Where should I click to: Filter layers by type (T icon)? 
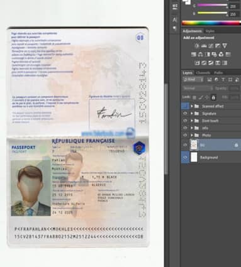(x=223, y=80)
